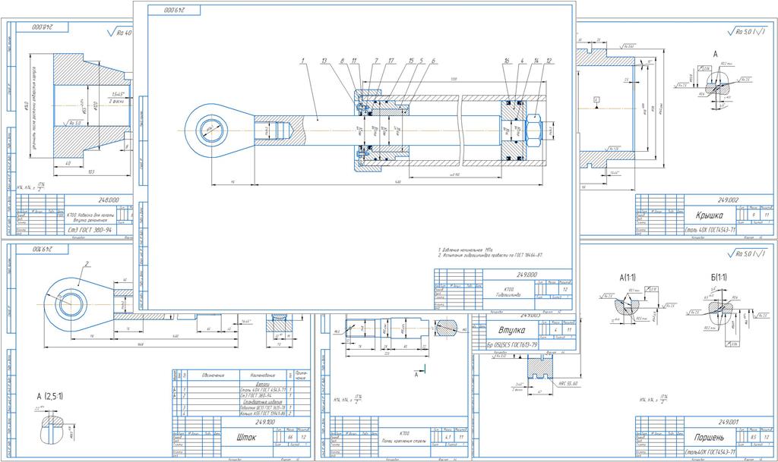Select the "А (2,5:1)" detail label
The height and width of the screenshot is (462, 778).
tap(50, 396)
